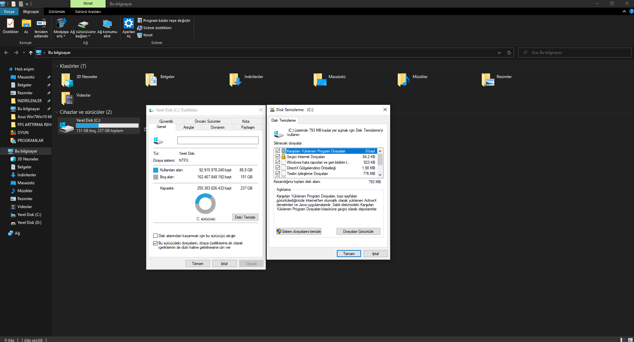Click the Diski Temizle button
This screenshot has height=342, width=634.
(245, 217)
